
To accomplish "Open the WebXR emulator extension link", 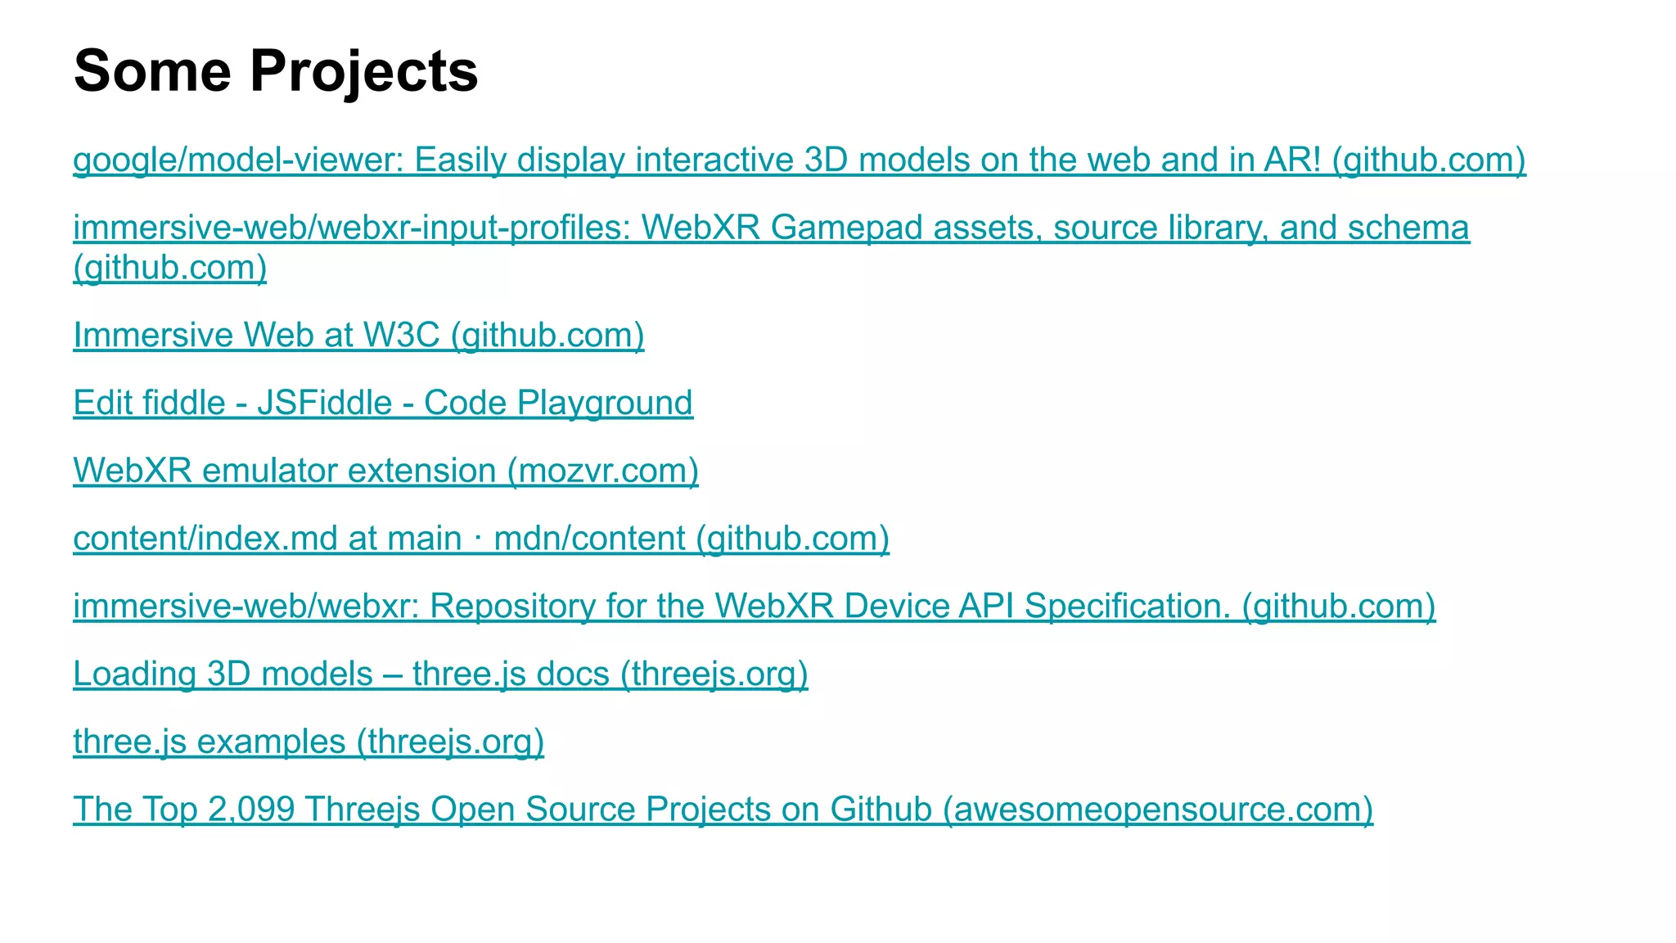I will (x=385, y=471).
